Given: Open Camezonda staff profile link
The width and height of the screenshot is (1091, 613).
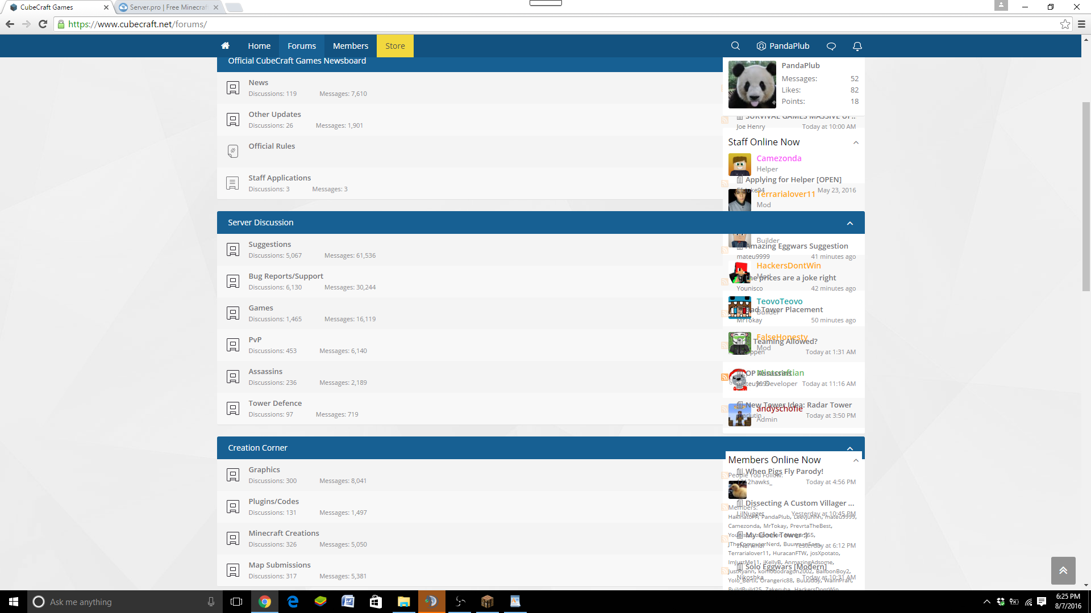Looking at the screenshot, I should pyautogui.click(x=779, y=158).
